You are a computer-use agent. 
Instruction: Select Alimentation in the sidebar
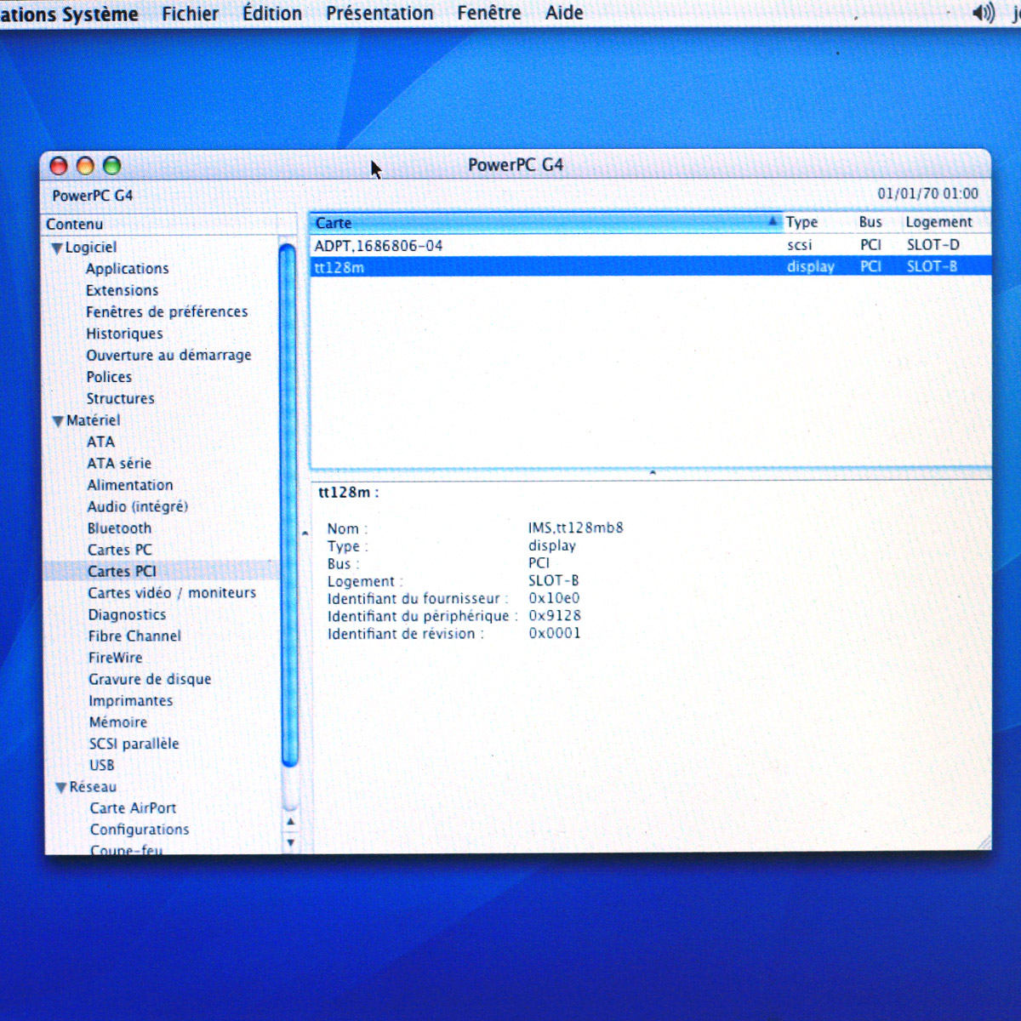130,485
